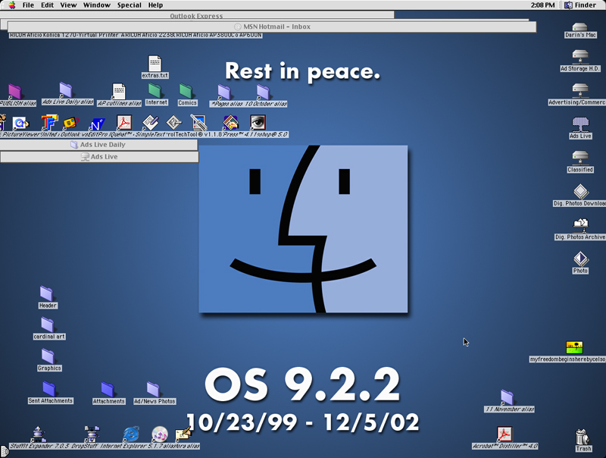Image resolution: width=606 pixels, height=458 pixels.
Task: Select the *Pages alias folder
Action: tap(224, 92)
